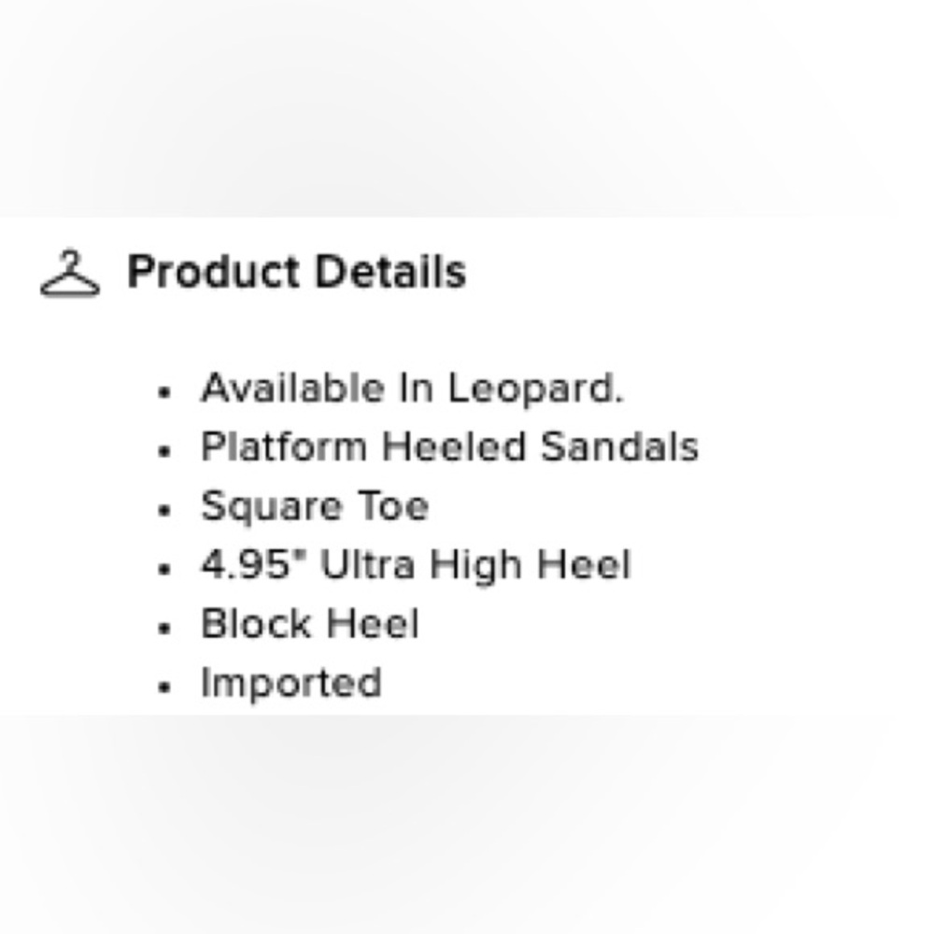Click the bullet next to 'Imported'
This screenshot has width=934, height=934.
pos(164,686)
